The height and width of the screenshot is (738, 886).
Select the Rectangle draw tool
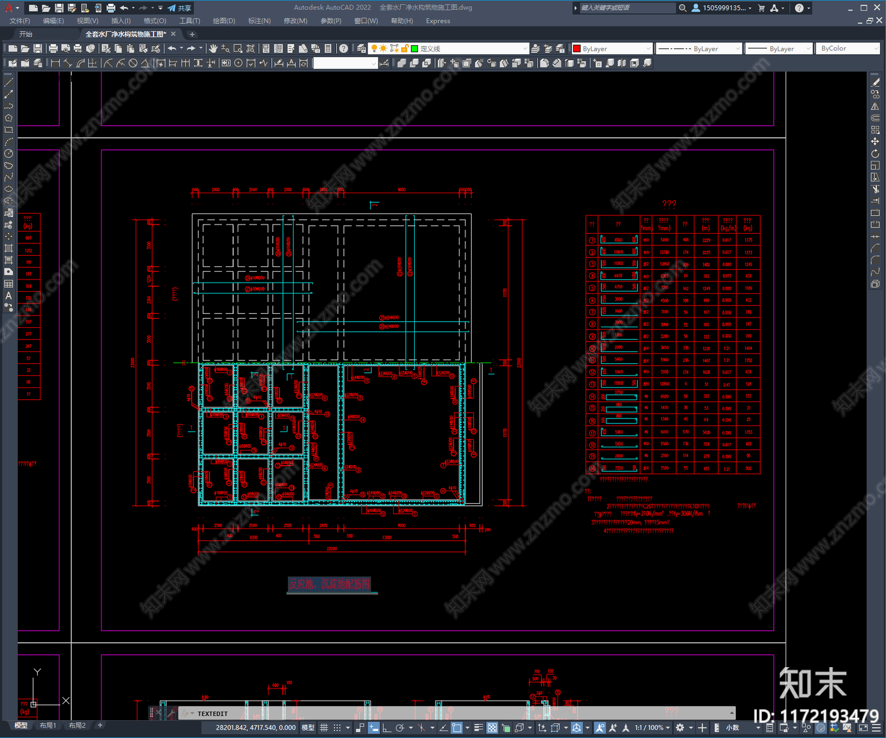click(x=8, y=130)
